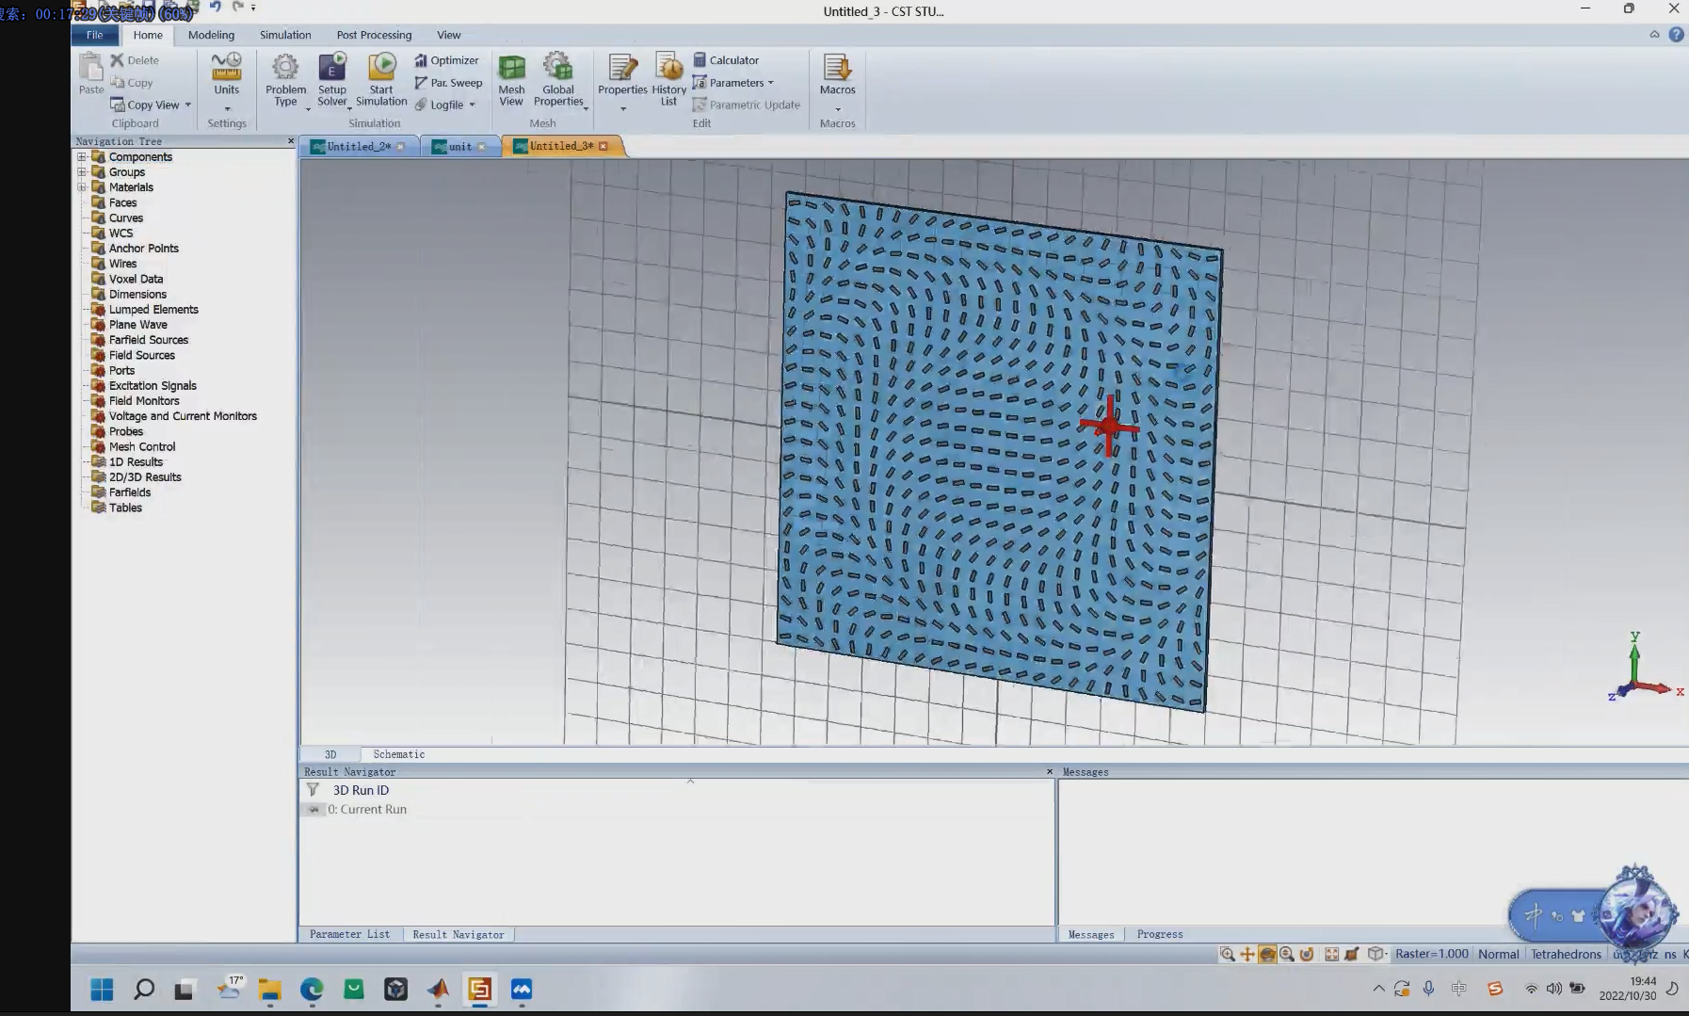This screenshot has width=1689, height=1016.
Task: Open the Parameters dropdown arrow
Action: point(771,83)
